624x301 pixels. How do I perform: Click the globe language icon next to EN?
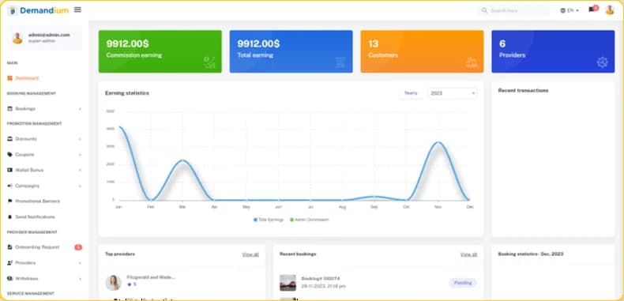(562, 11)
